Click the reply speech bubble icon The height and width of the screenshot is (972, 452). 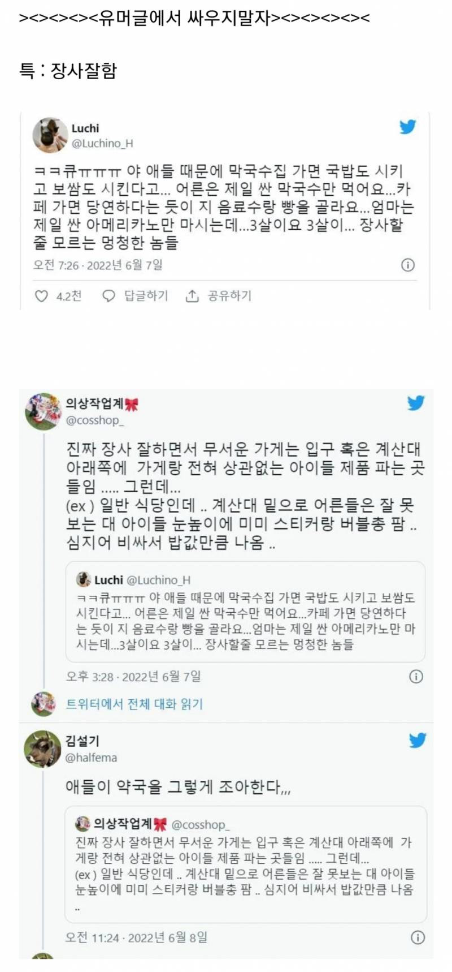(x=108, y=296)
